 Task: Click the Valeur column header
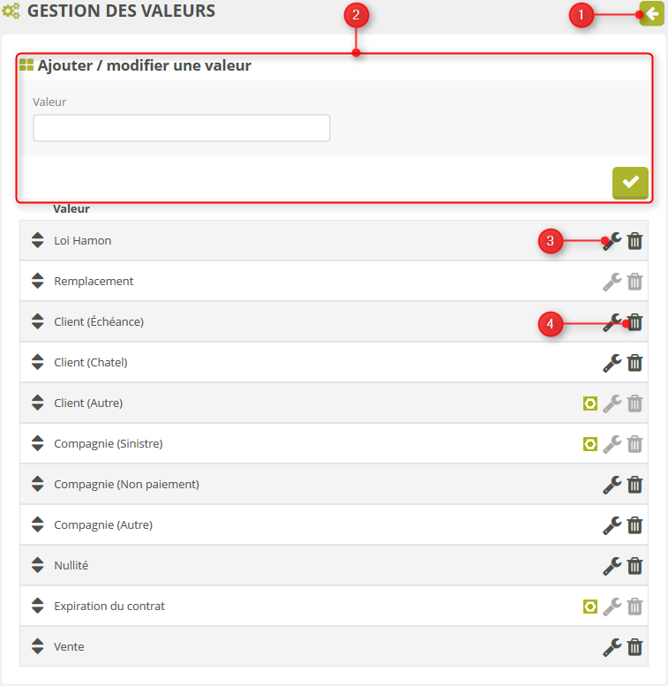click(71, 209)
